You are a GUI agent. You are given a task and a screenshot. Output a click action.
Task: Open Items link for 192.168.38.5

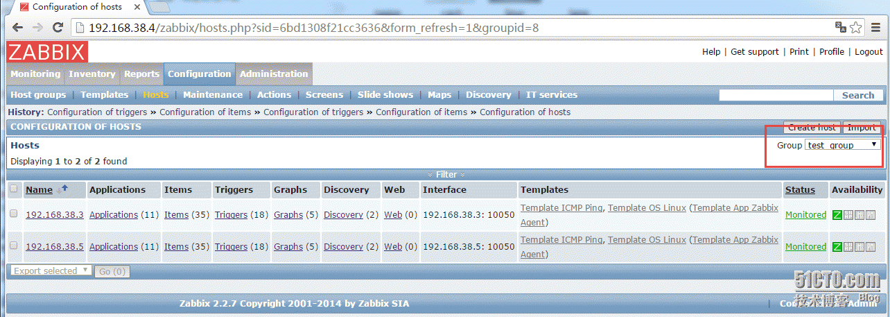[x=176, y=247]
